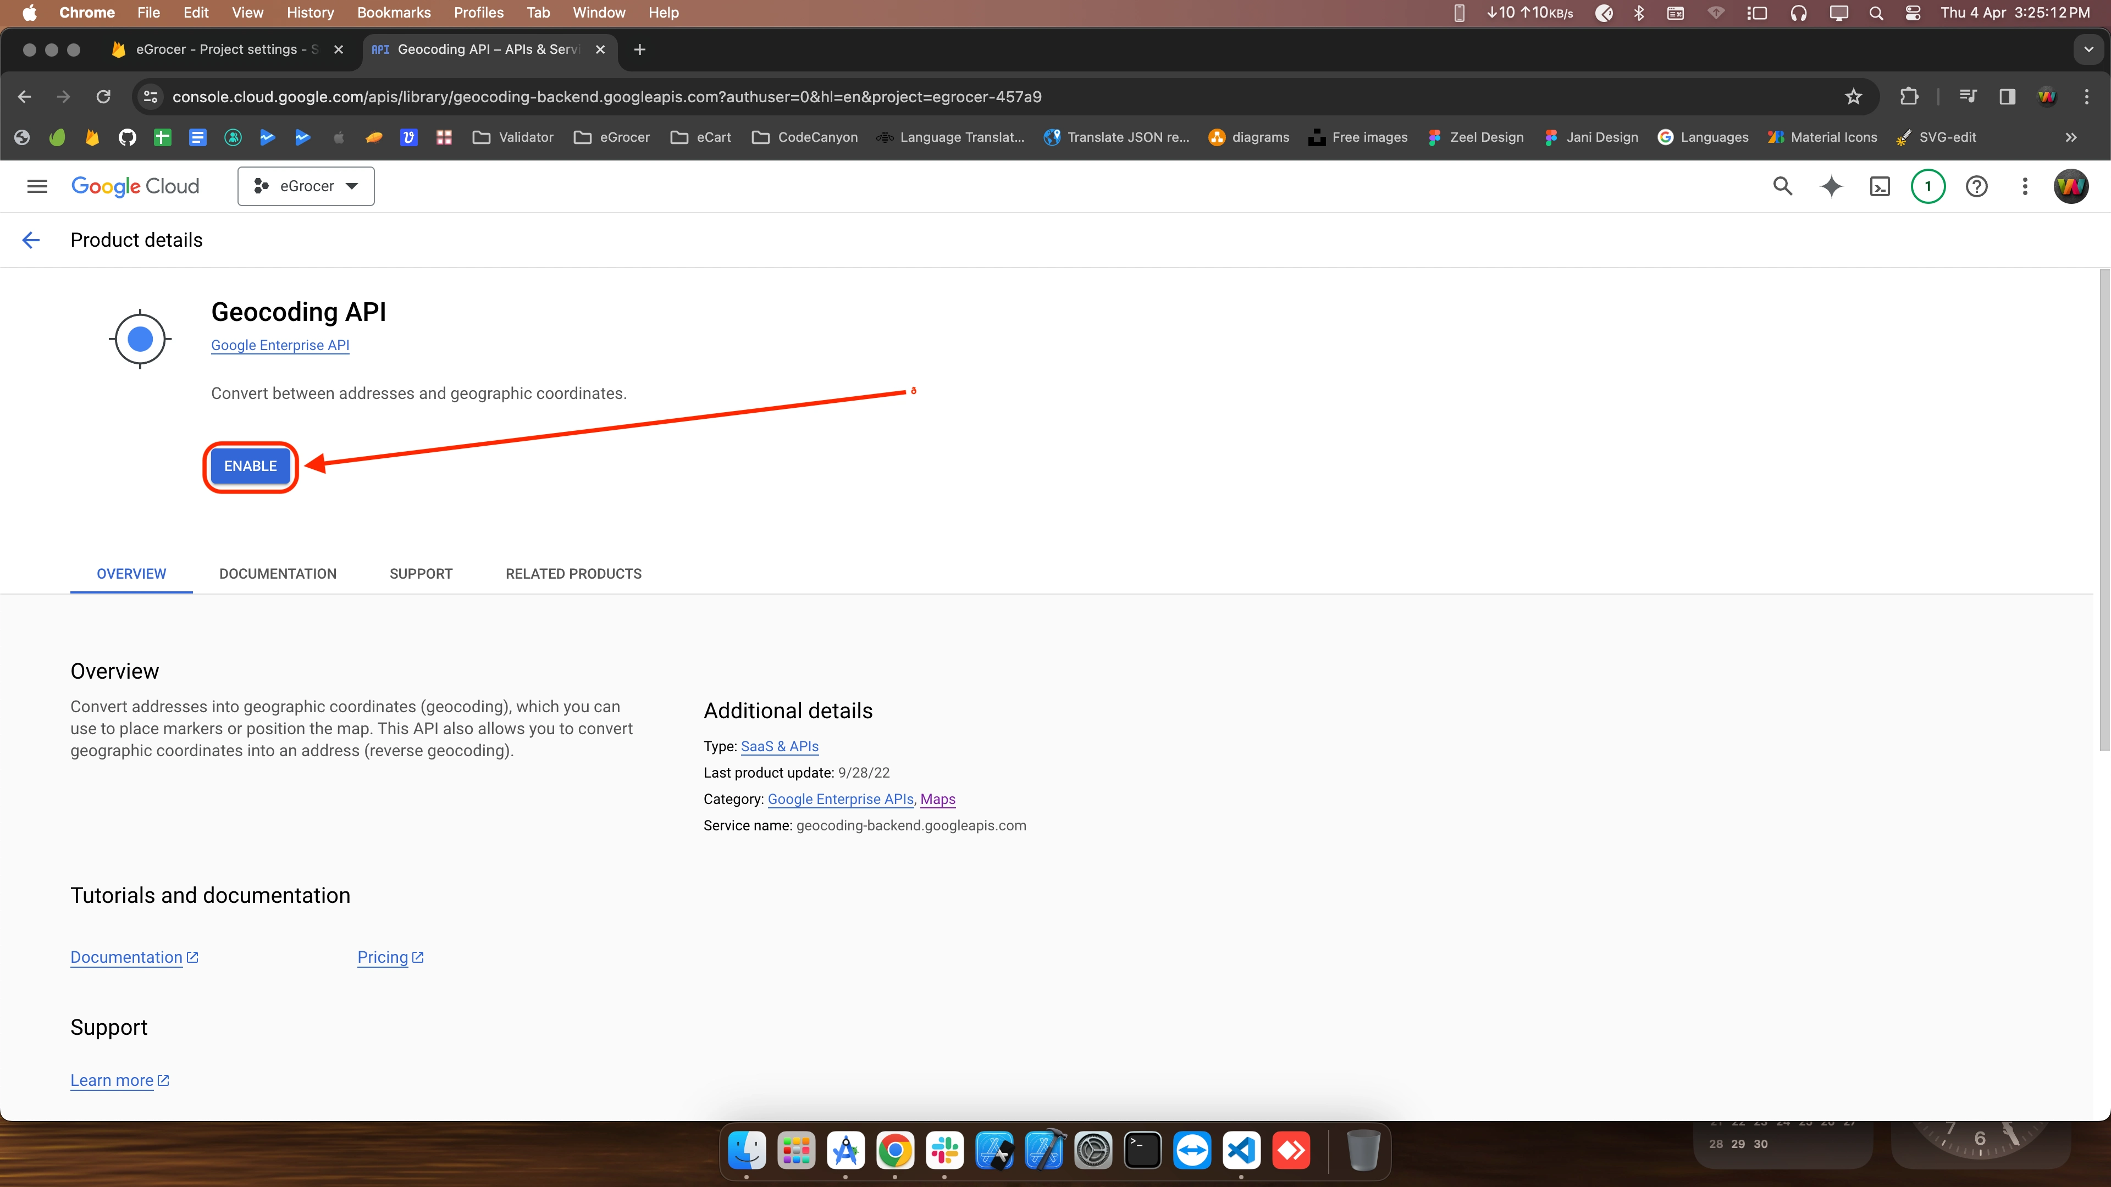
Task: Launch Visual Studio Code from the dock
Action: click(1241, 1151)
